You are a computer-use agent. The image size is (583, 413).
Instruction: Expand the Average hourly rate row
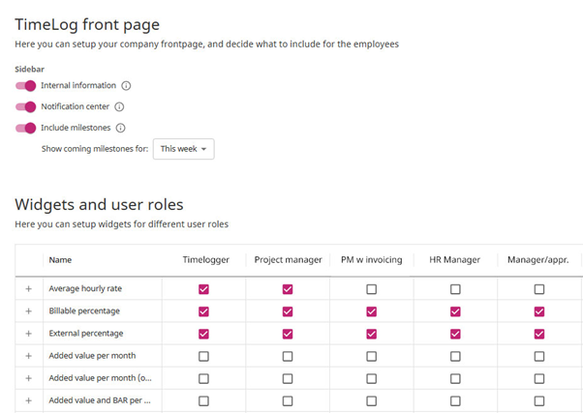coord(29,289)
